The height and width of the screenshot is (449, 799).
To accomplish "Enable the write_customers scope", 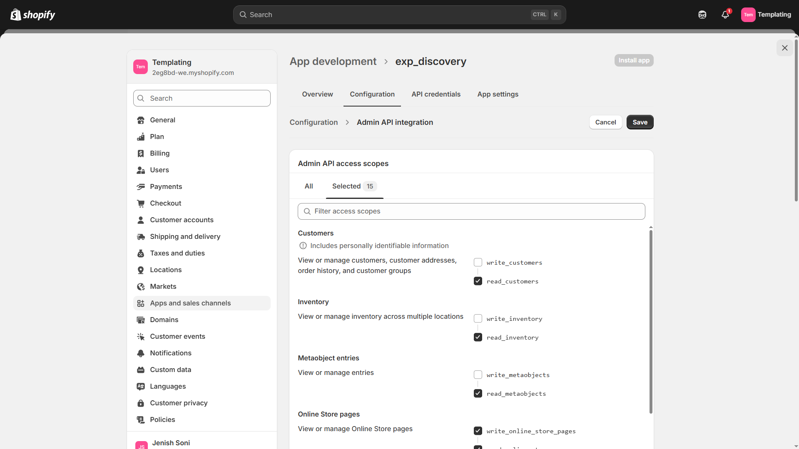I will [x=478, y=263].
